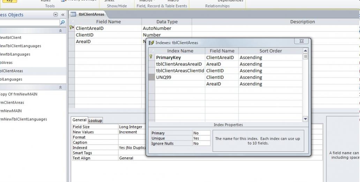
Task: Click the primary key icon beside ClientAreaID field
Action: [71, 27]
